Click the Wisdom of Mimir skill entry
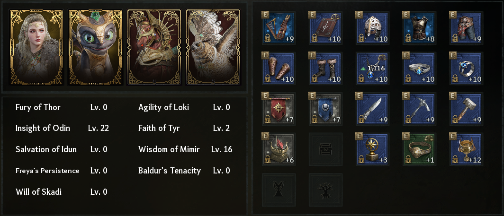This screenshot has height=216, width=504. coord(185,149)
